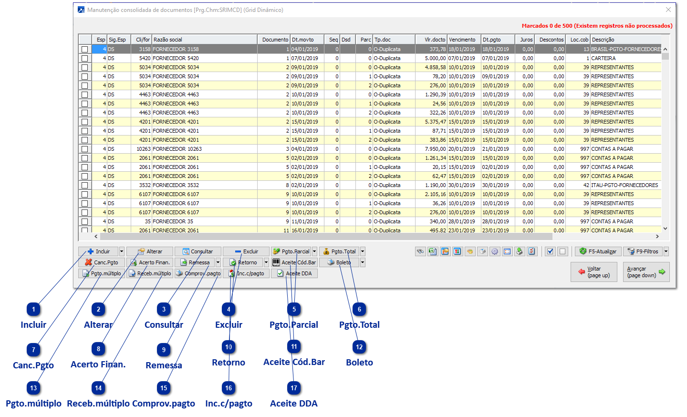Click the unmark-all empty box icon
Screen dimensions: 687x417
[562, 251]
